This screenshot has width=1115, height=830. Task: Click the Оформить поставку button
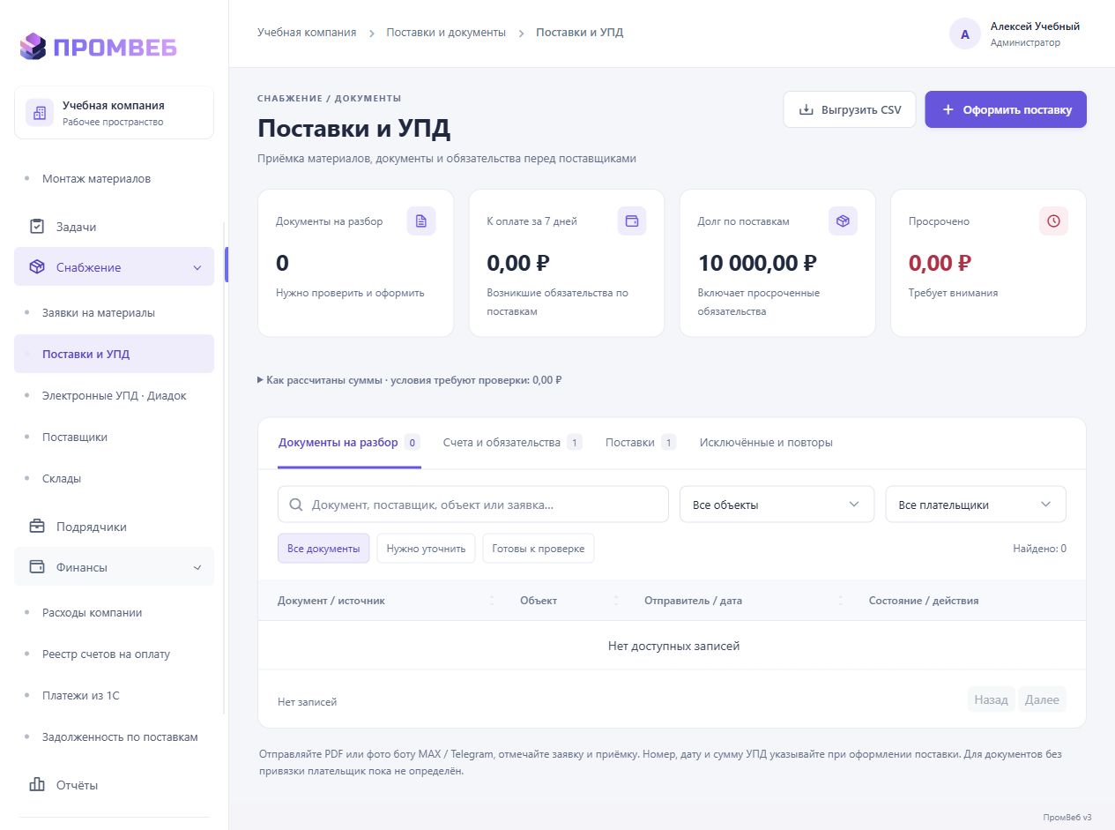click(1006, 110)
